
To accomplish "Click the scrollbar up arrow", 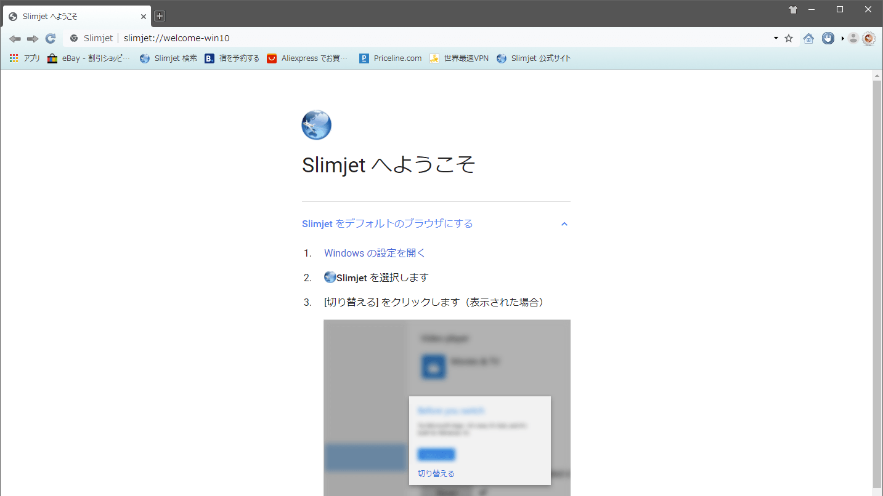I will point(877,76).
